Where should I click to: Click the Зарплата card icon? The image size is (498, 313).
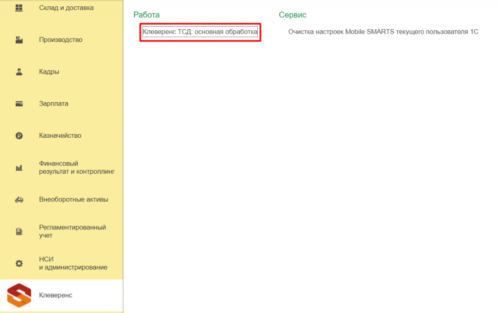tap(19, 104)
